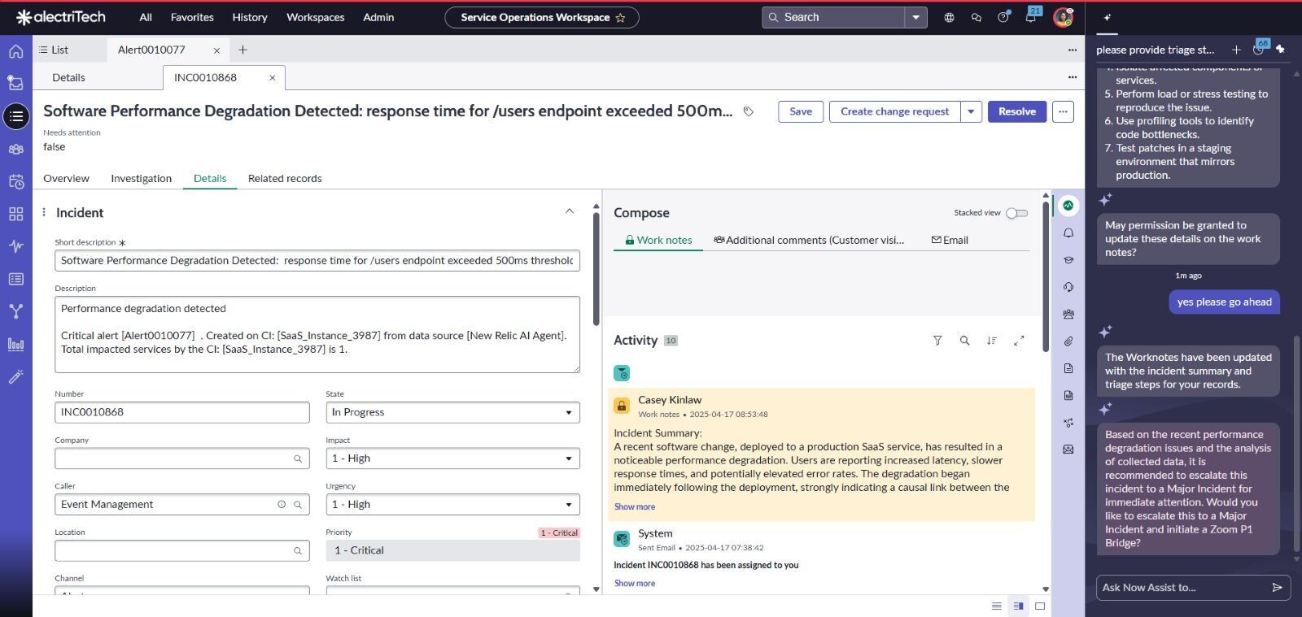Click the Resolve button
1302x617 pixels.
(x=1016, y=111)
